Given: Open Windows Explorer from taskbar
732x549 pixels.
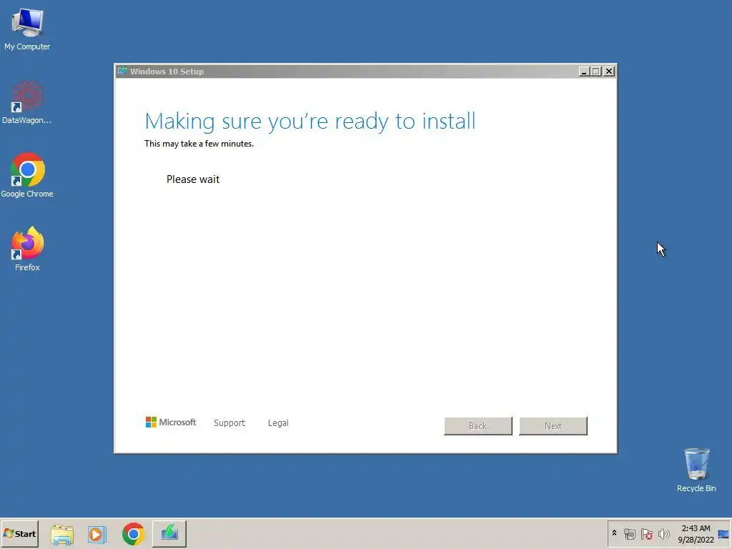Looking at the screenshot, I should pyautogui.click(x=62, y=534).
